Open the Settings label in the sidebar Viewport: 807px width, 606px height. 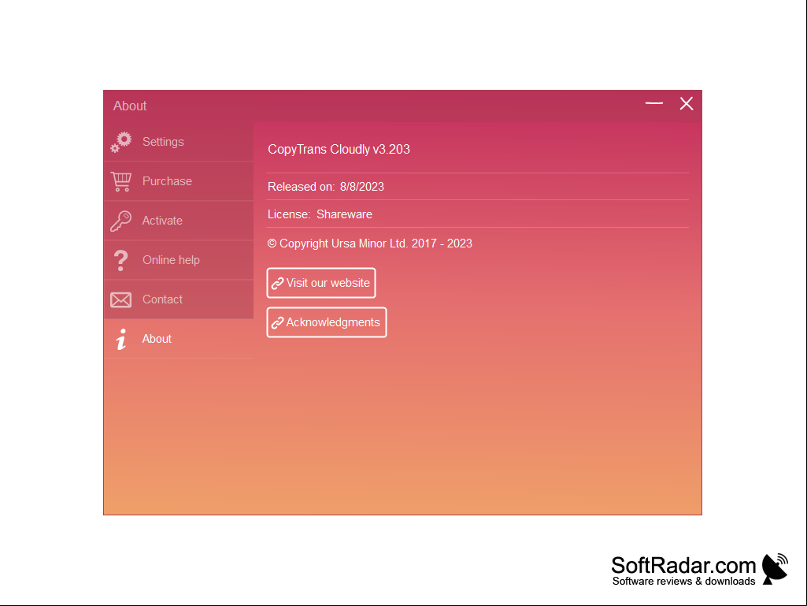pyautogui.click(x=163, y=142)
